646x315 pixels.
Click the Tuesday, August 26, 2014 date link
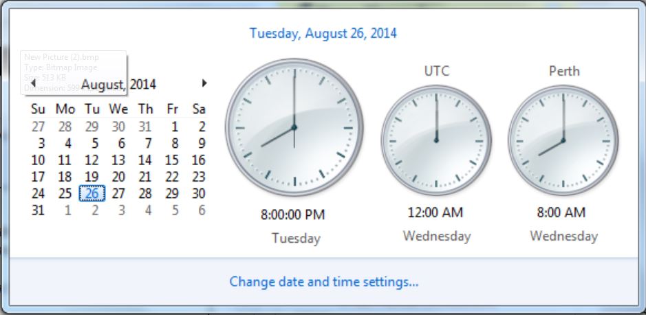(x=323, y=33)
